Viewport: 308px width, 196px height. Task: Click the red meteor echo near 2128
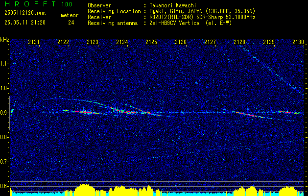pos(248,115)
